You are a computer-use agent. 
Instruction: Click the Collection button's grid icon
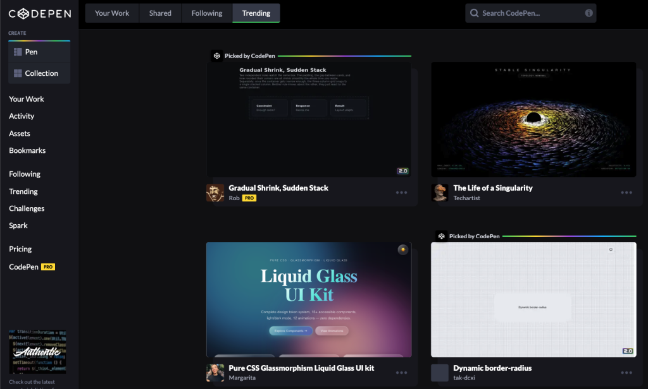pos(18,73)
